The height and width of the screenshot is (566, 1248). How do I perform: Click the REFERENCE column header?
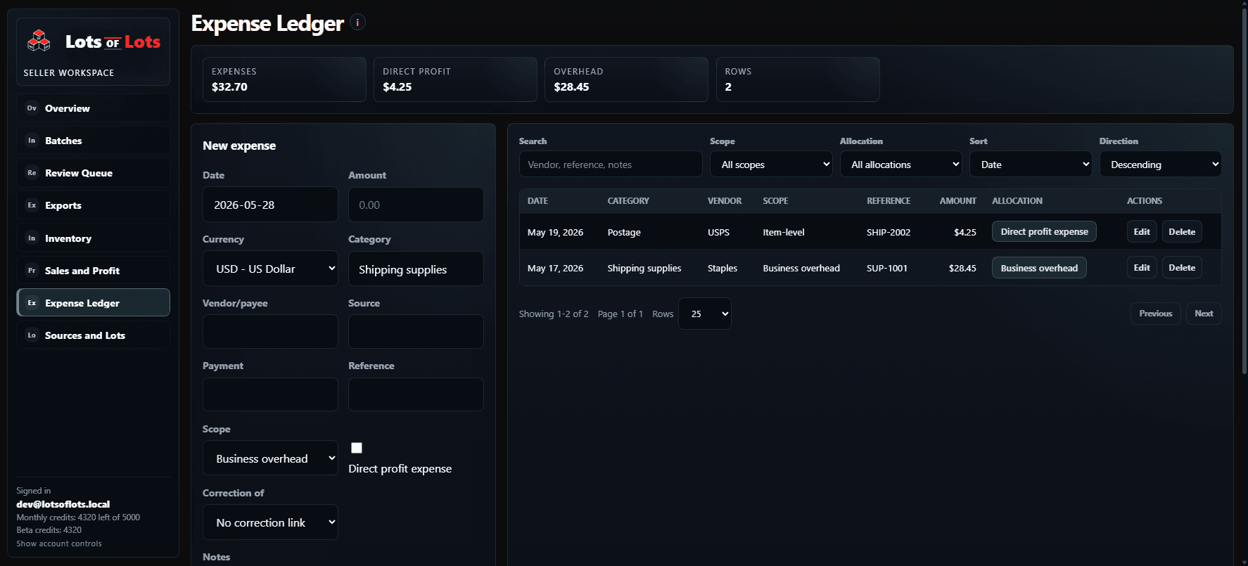click(x=889, y=201)
